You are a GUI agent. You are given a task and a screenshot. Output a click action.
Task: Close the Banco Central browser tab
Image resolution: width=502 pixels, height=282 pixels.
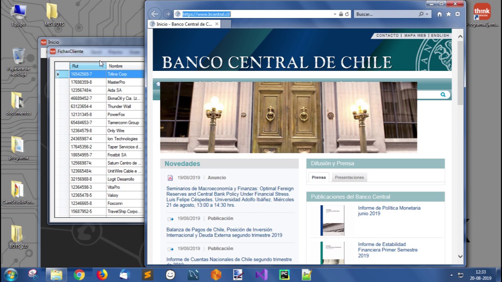(216, 24)
